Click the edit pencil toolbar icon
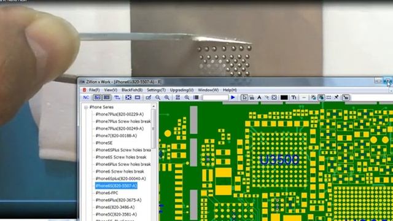This screenshot has height=221, width=393. pos(149,98)
